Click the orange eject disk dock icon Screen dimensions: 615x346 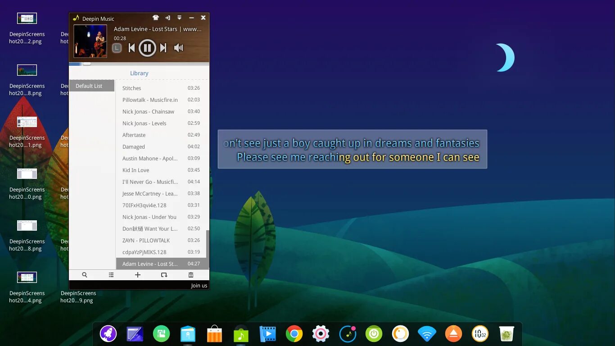[x=453, y=334]
